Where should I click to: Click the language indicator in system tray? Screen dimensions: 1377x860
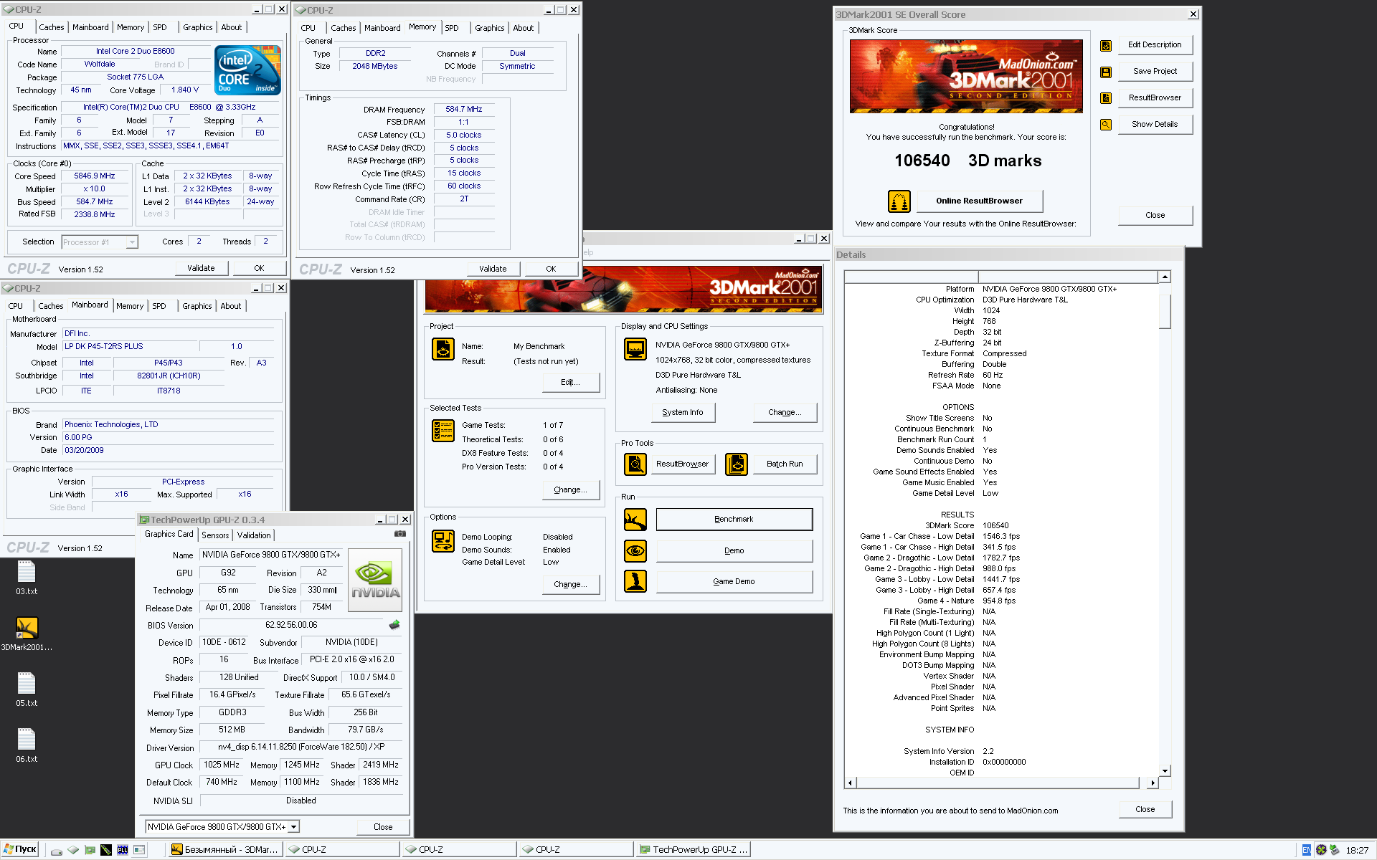1306,850
